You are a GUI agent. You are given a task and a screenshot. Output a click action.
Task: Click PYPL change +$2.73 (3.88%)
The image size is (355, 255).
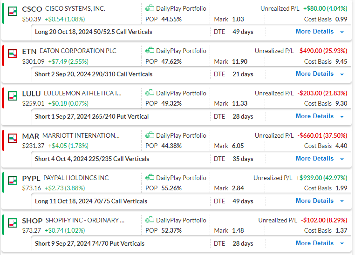coord(65,188)
